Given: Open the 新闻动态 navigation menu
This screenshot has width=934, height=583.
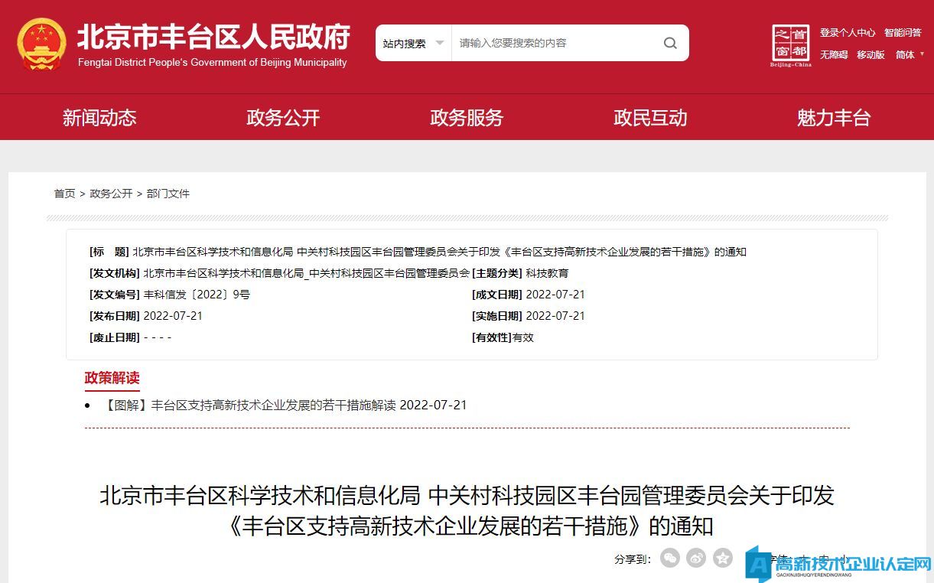Looking at the screenshot, I should 99,118.
